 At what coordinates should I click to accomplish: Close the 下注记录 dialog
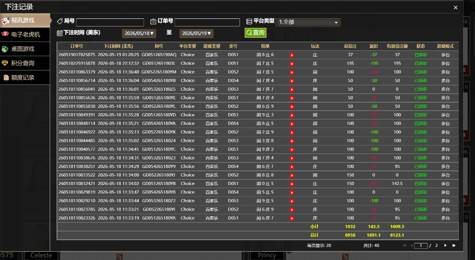point(455,8)
